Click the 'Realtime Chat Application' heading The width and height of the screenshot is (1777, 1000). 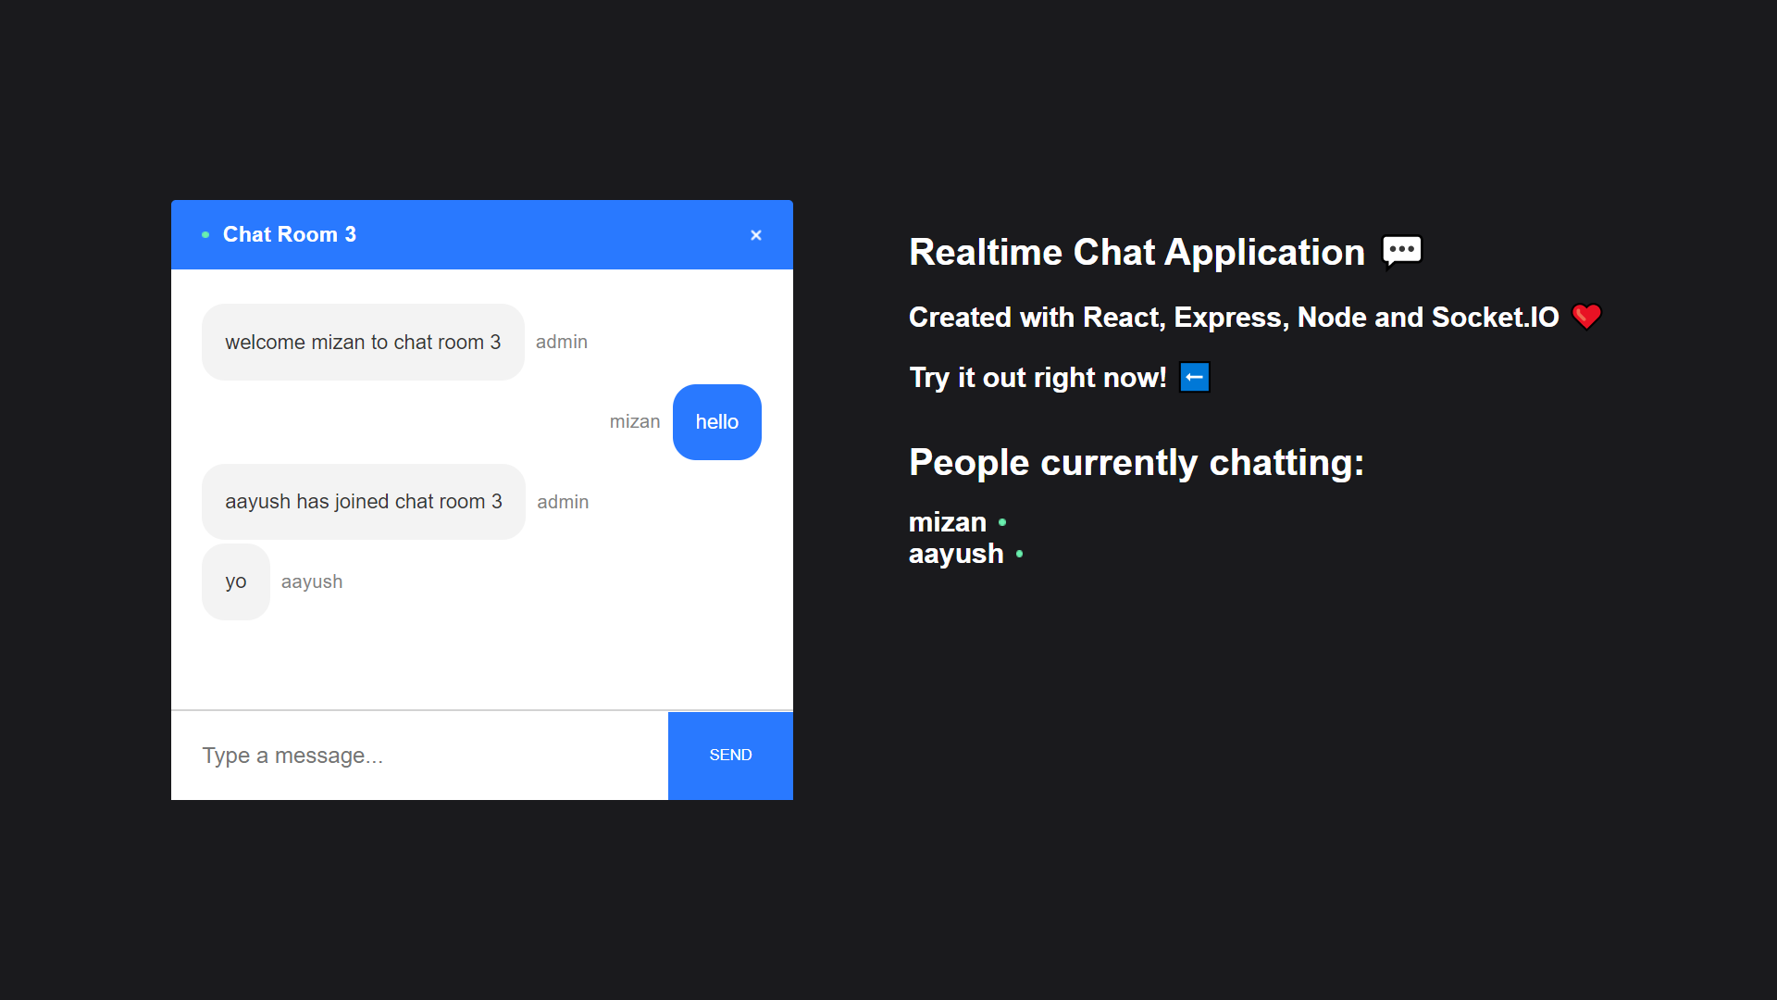(1137, 252)
